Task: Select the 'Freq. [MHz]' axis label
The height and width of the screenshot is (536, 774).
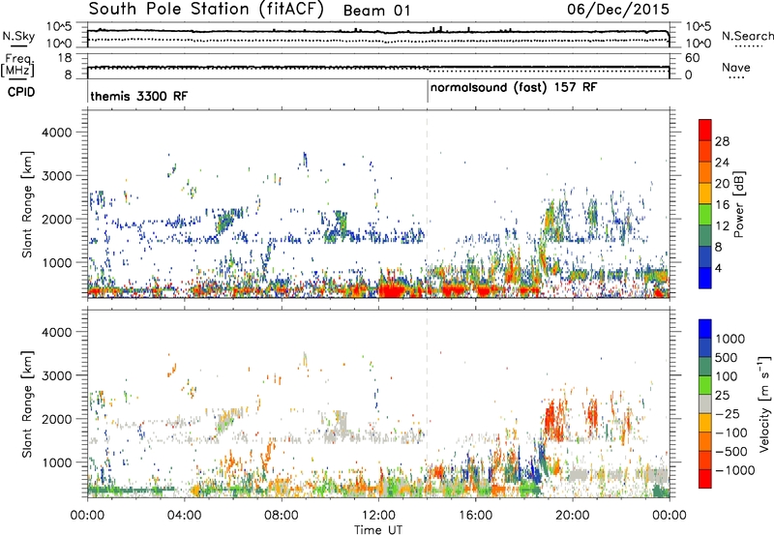Action: [x=18, y=66]
